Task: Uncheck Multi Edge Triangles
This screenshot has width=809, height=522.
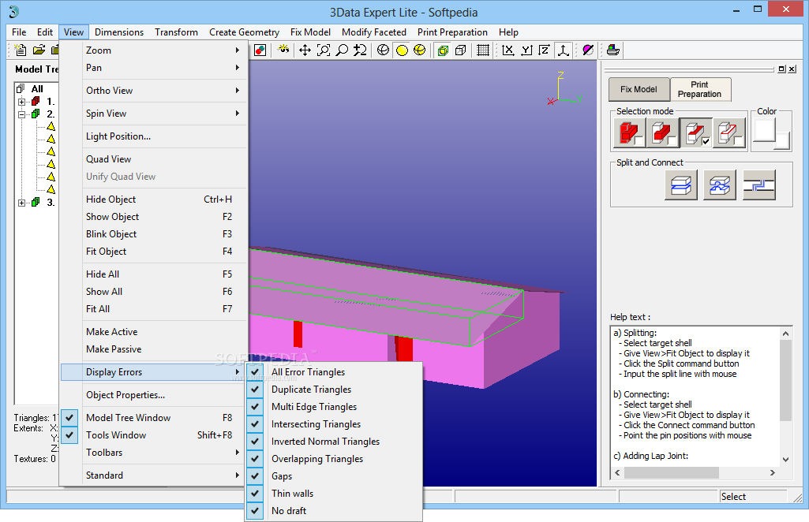Action: 333,407
